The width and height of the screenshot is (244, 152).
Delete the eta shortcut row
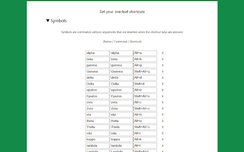tap(163, 115)
